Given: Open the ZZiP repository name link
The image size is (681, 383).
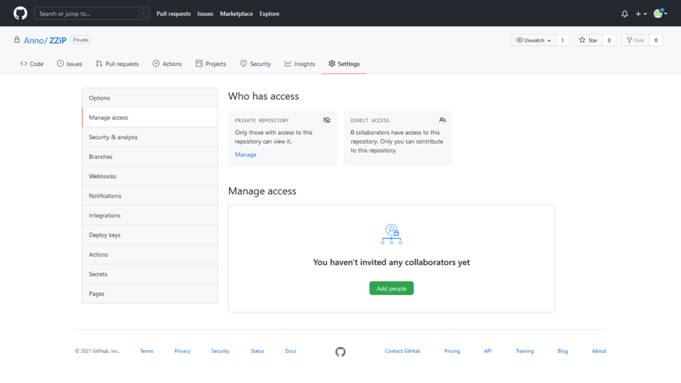Looking at the screenshot, I should 58,41.
